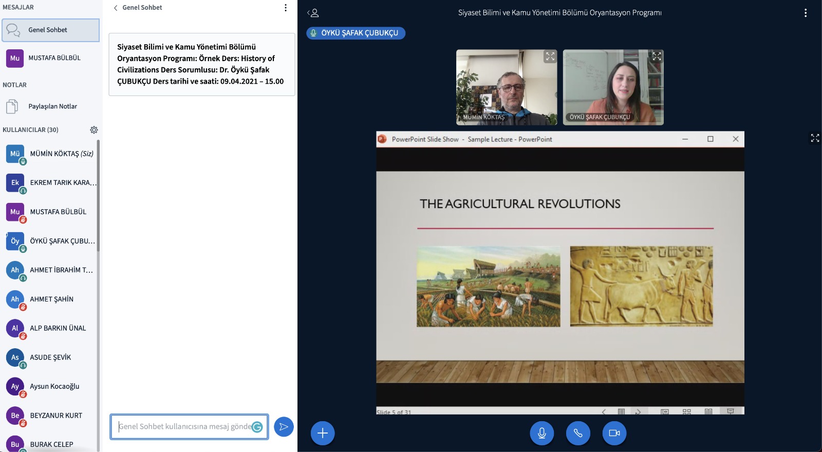Collapse the Genel Sohbet chat panel
Viewport: 822px width, 452px height.
coord(137,8)
